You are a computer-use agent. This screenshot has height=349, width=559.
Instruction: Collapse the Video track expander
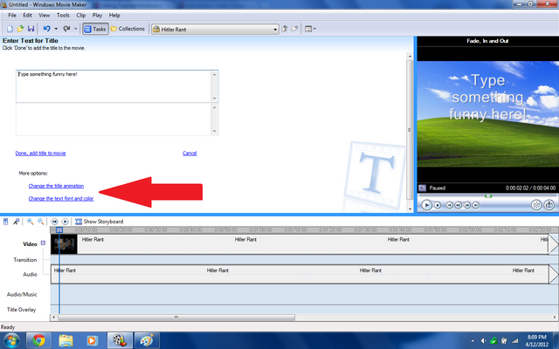[43, 243]
